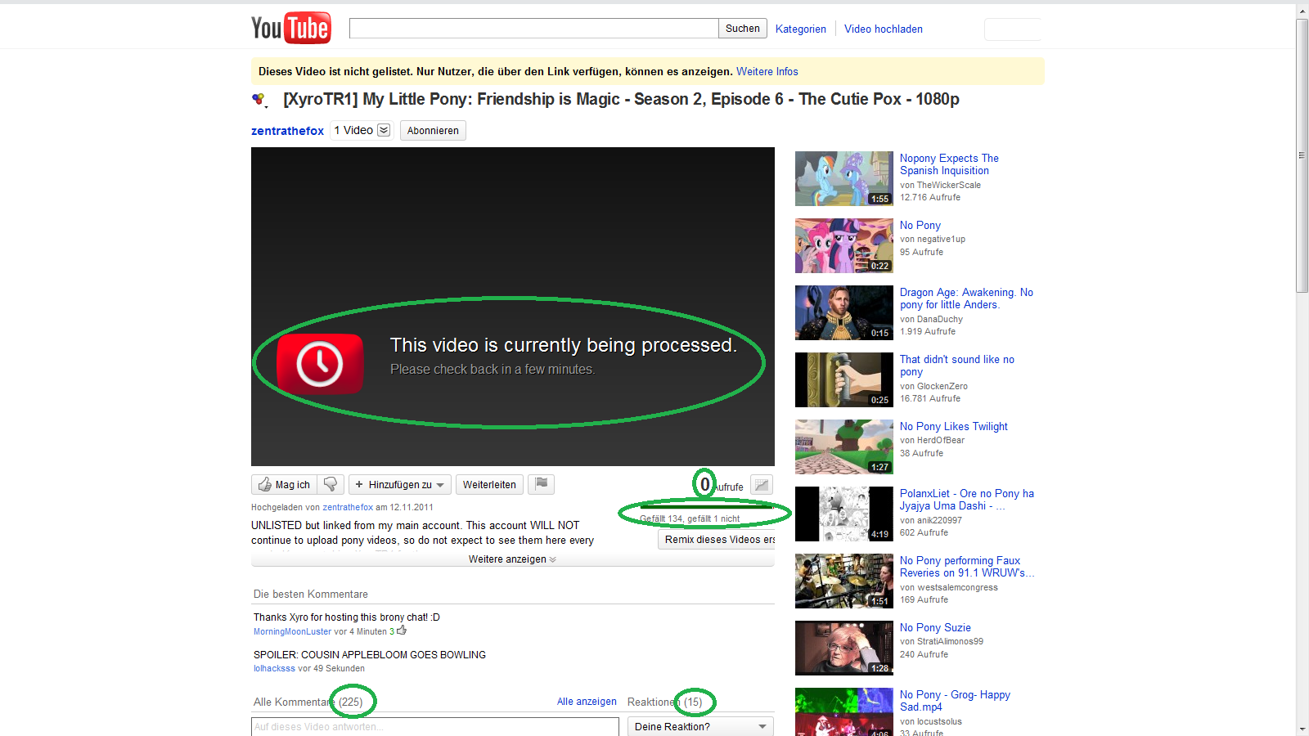
Task: Click the Suchen search button
Action: click(x=742, y=29)
